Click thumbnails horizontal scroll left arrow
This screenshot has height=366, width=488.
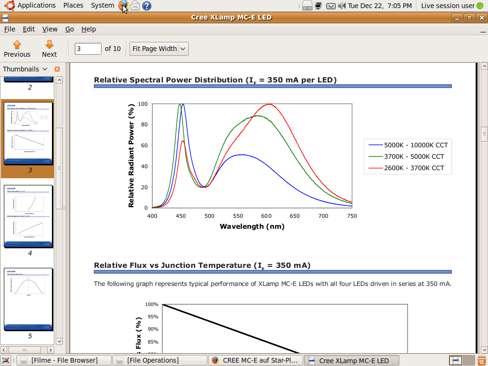[3, 350]
